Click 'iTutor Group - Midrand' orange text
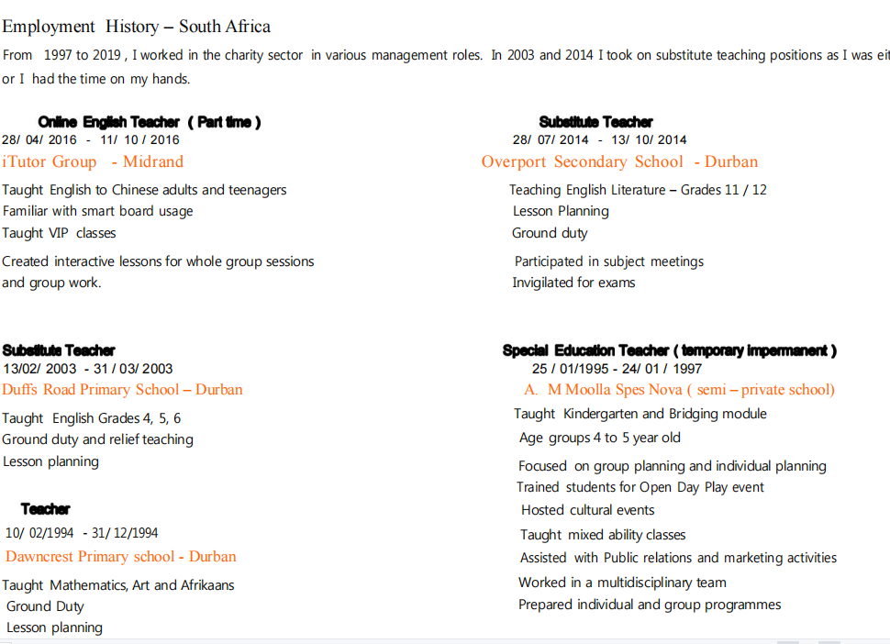The width and height of the screenshot is (890, 644). pos(93,162)
